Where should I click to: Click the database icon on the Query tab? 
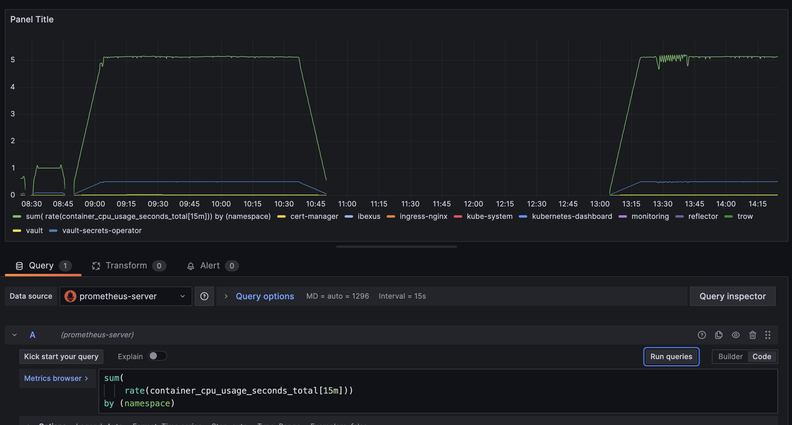pos(19,266)
